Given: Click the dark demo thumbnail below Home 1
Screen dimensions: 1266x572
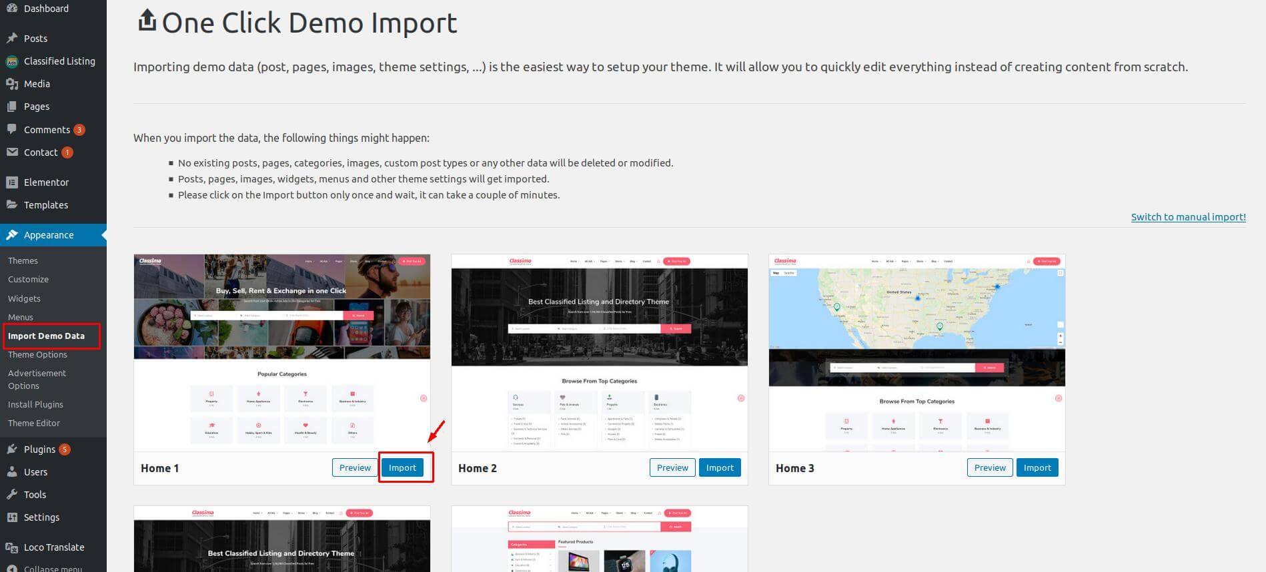Looking at the screenshot, I should coord(282,539).
